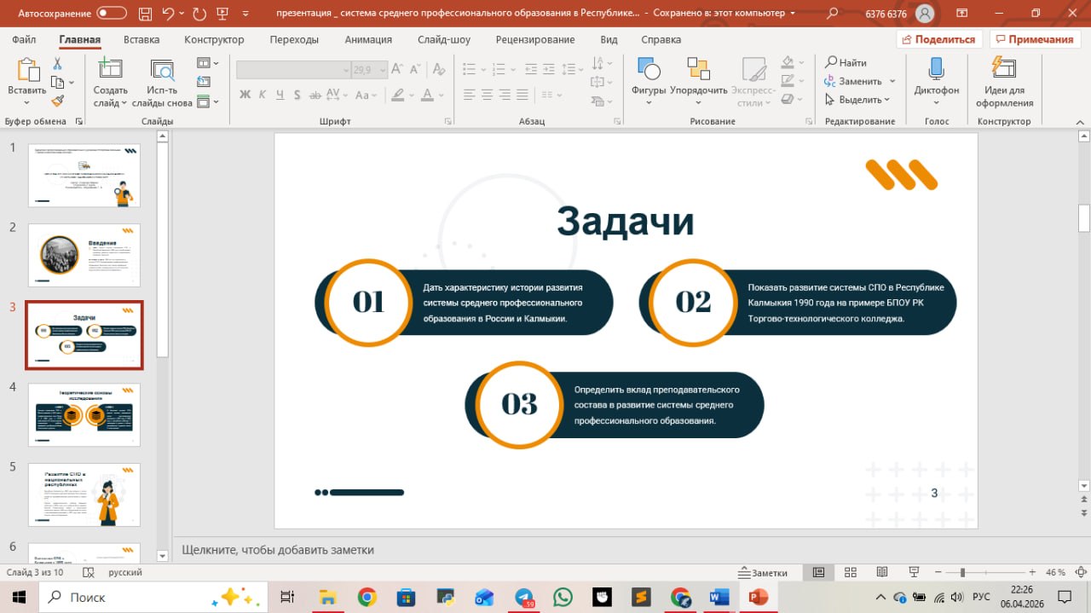Click the Reset slide icon

[203, 83]
